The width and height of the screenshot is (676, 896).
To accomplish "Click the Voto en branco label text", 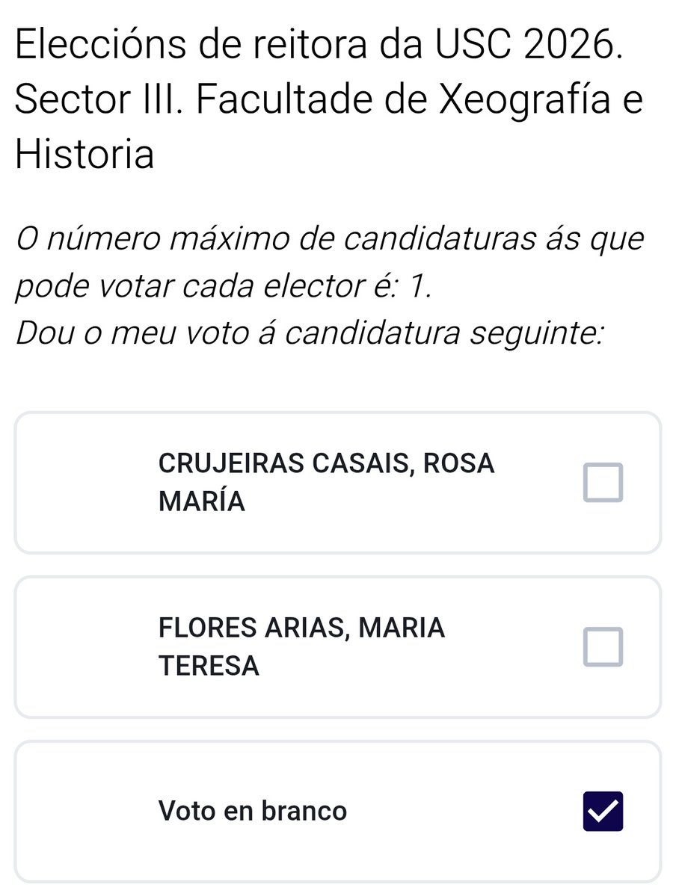I will [x=252, y=811].
